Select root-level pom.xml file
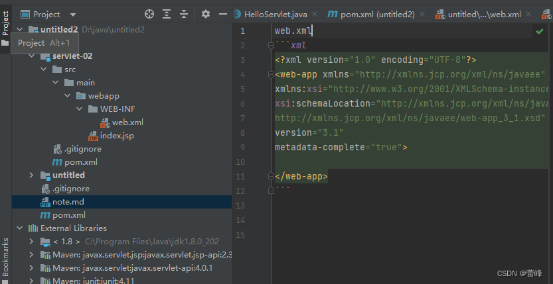 coord(69,214)
